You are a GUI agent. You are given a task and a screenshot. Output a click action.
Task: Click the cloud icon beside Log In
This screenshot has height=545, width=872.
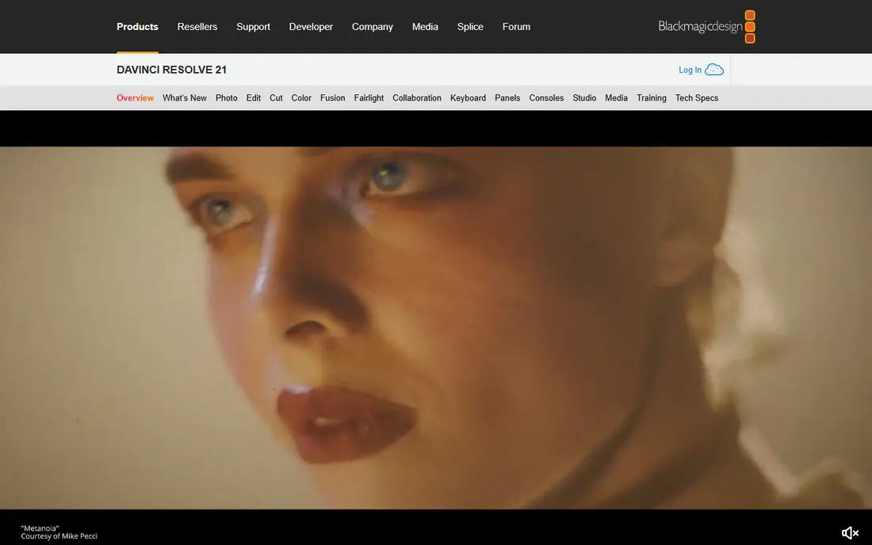[x=714, y=70]
